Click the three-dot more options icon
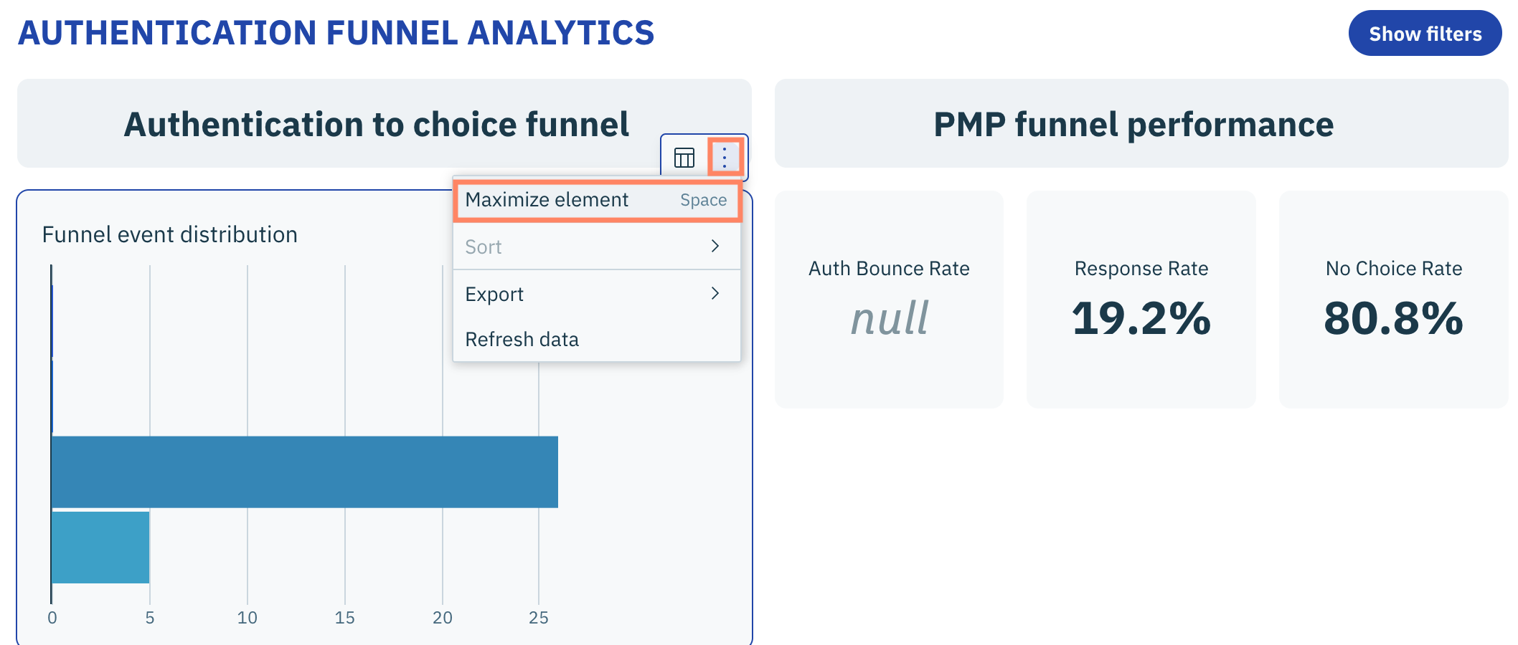 (x=725, y=157)
